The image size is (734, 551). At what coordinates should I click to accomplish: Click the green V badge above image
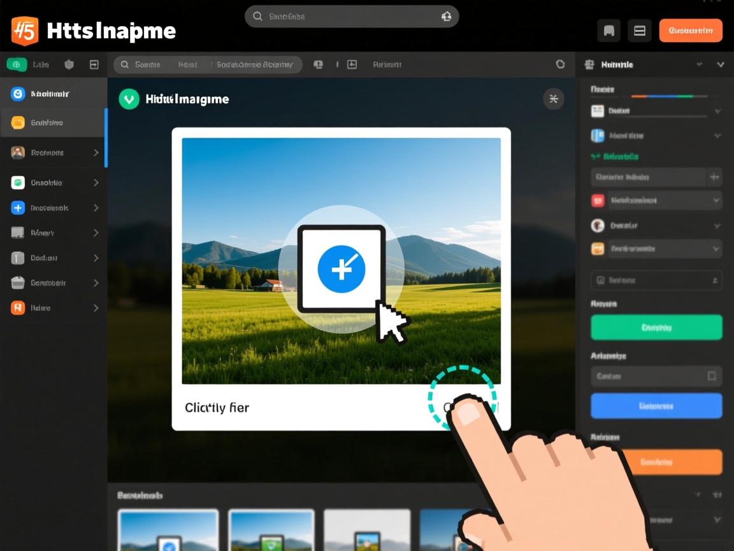[129, 99]
